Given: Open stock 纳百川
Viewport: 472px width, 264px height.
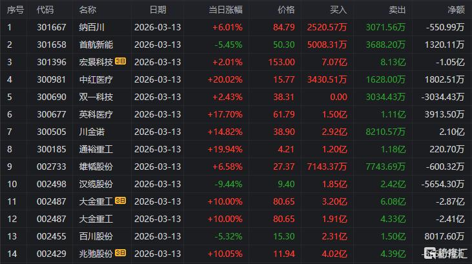Looking at the screenshot, I should 92,27.
